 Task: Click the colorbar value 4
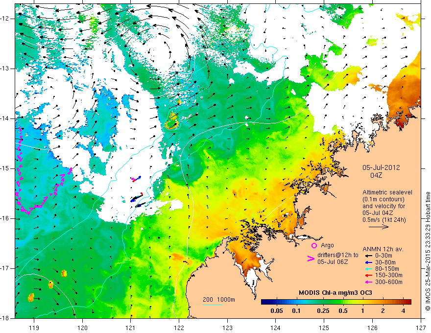(403, 311)
